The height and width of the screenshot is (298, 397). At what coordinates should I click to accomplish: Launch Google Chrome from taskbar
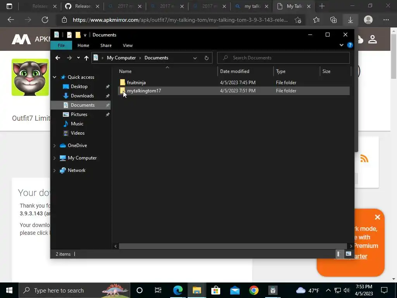pyautogui.click(x=254, y=290)
